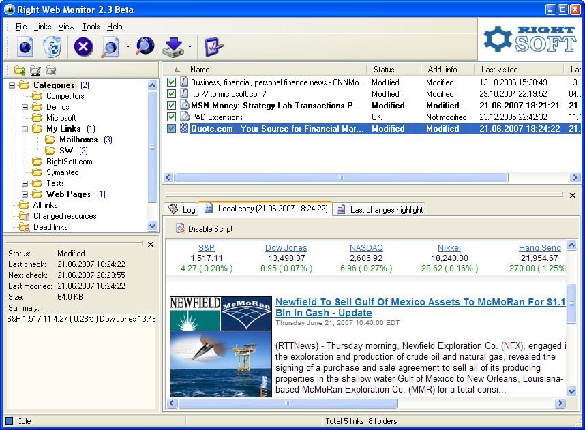Open the Tools menu
Screen dimensions: 585x430
tap(91, 27)
